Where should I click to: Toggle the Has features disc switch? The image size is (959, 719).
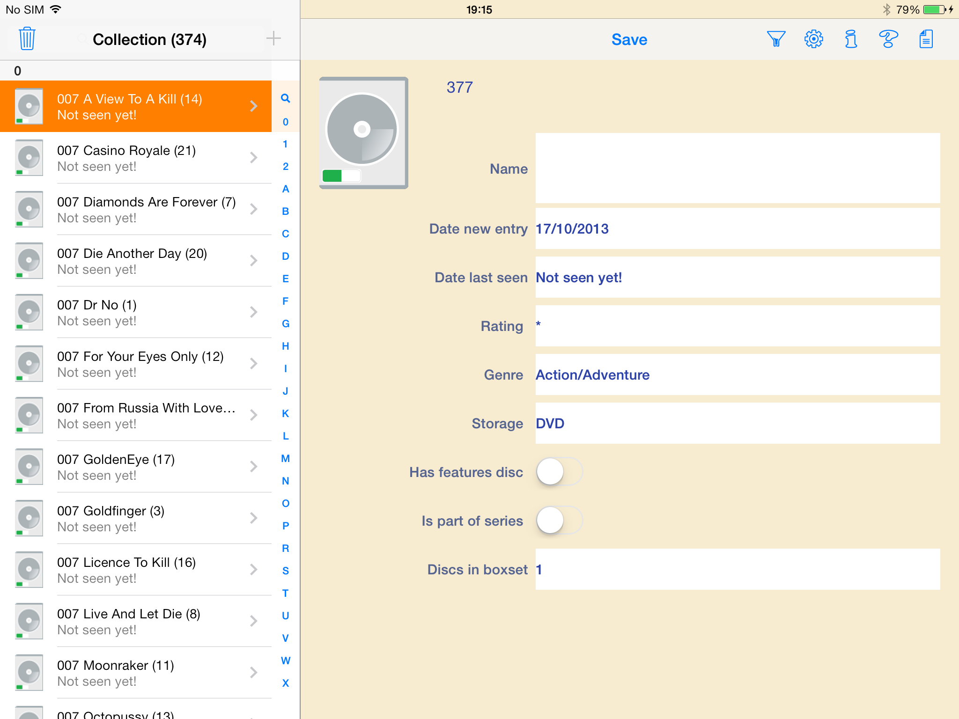click(559, 472)
